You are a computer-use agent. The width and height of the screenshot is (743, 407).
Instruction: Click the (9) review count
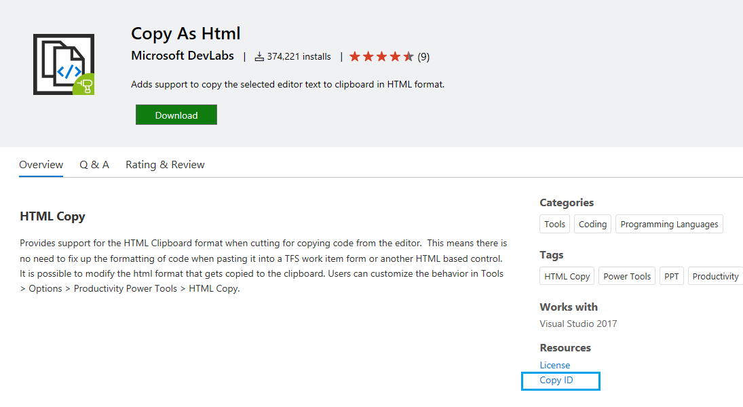[x=423, y=57]
